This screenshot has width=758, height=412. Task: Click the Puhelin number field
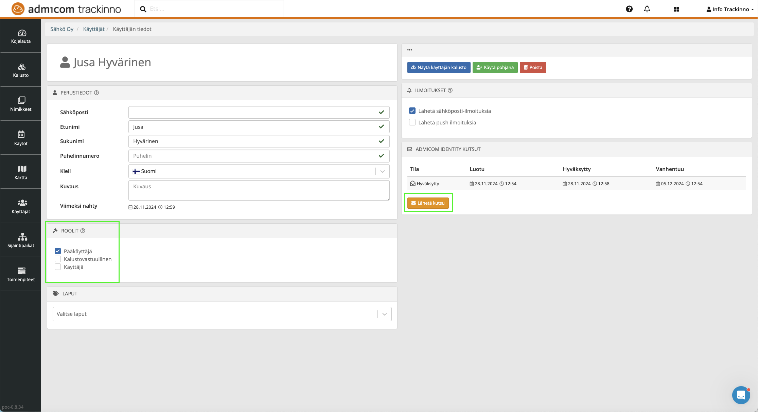pos(259,156)
